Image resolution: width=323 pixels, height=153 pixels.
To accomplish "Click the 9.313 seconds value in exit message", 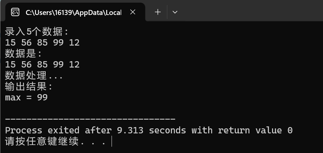I will tap(152, 131).
